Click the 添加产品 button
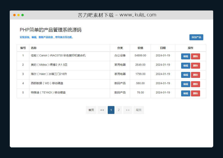Screen dimensions: 223x158 pos(196,37)
